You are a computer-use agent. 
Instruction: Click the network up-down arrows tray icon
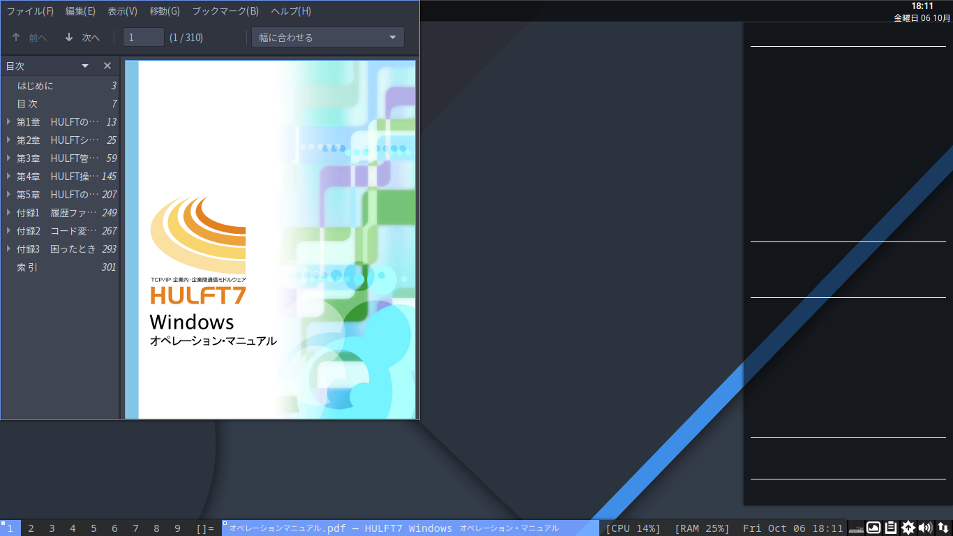click(x=943, y=528)
